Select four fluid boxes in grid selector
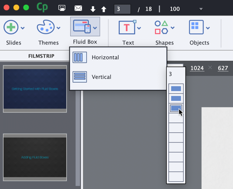Viewport: 233px width, 189px height. (x=176, y=118)
